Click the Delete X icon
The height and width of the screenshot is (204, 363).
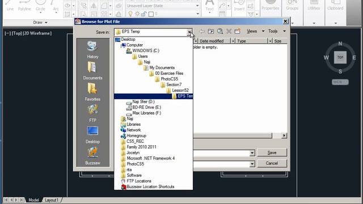(x=229, y=31)
